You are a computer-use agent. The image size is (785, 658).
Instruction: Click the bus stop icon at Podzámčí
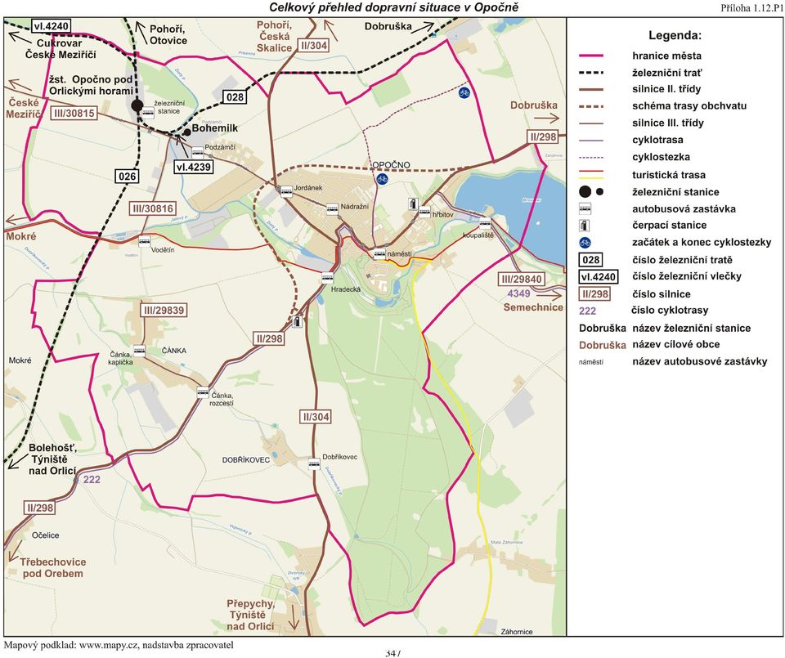(x=198, y=151)
